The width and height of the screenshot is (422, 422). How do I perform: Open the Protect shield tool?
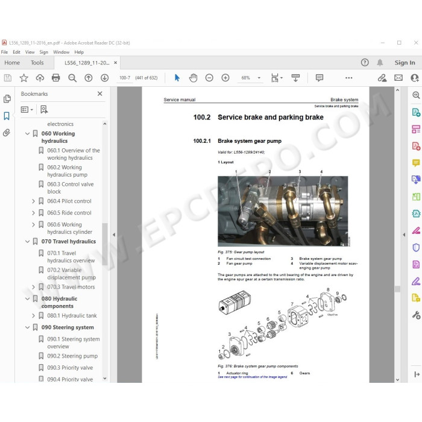point(416,247)
